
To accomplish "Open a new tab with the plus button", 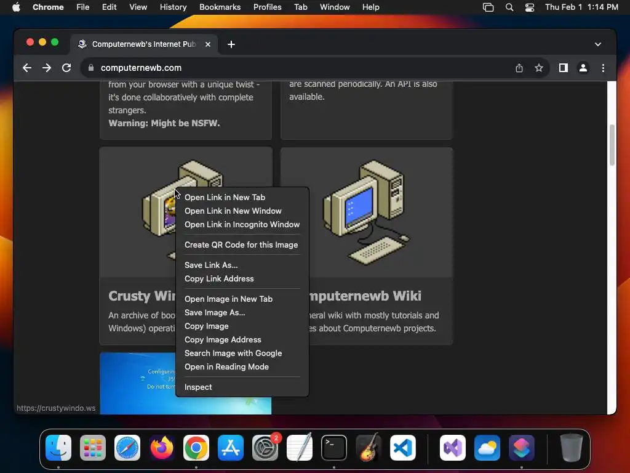I will click(x=231, y=44).
